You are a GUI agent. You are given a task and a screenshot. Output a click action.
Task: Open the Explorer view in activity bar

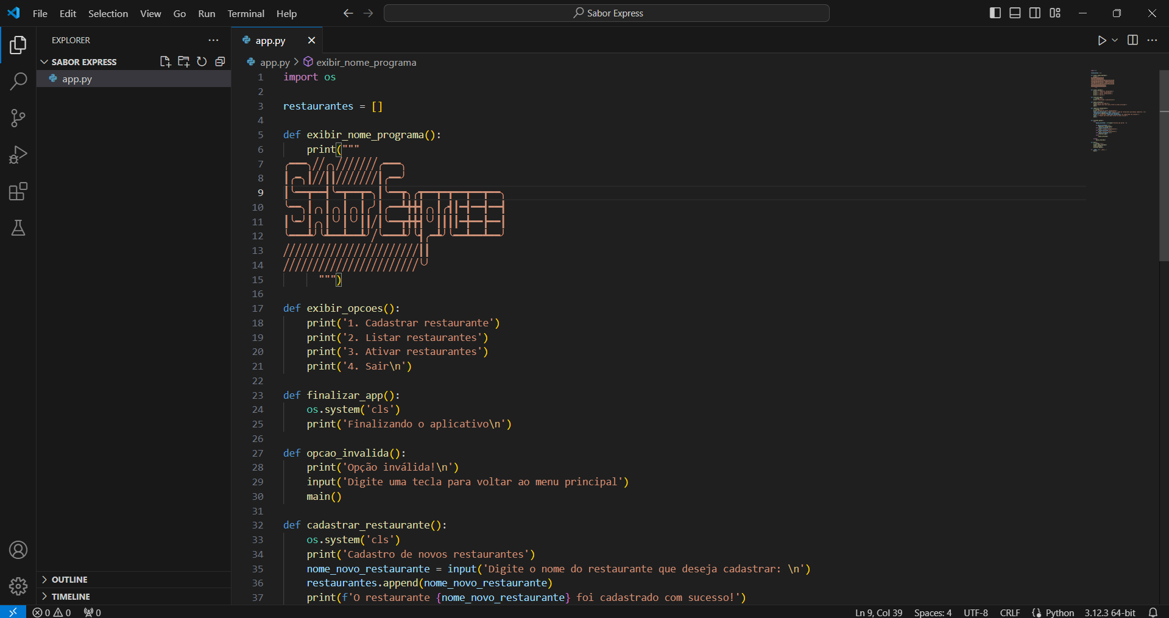pos(18,44)
